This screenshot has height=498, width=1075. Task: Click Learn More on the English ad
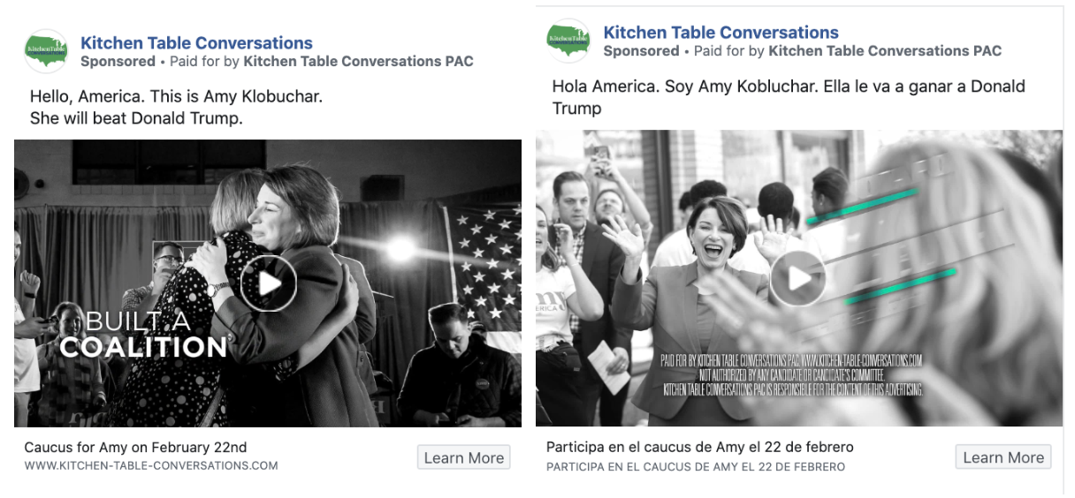click(464, 457)
